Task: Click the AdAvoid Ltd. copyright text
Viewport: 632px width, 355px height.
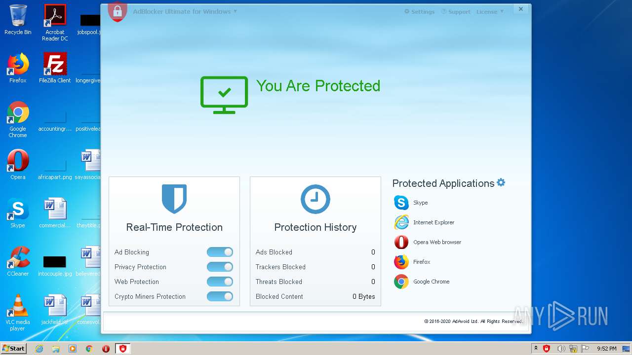Action: (x=473, y=321)
